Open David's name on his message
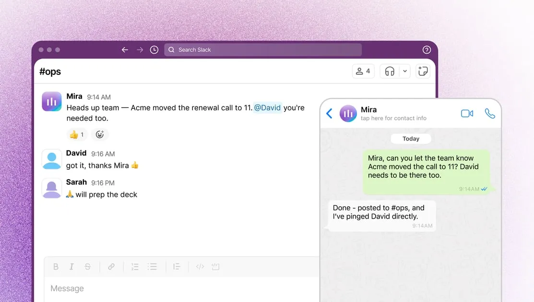This screenshot has width=534, height=302. 76,153
